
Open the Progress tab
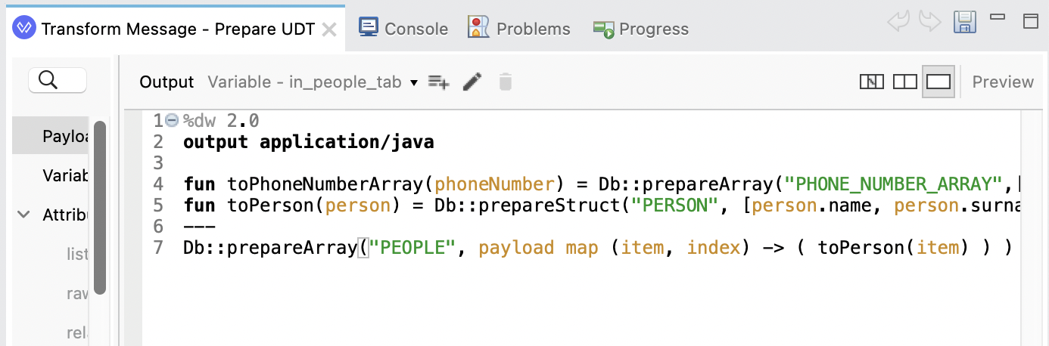[x=641, y=29]
